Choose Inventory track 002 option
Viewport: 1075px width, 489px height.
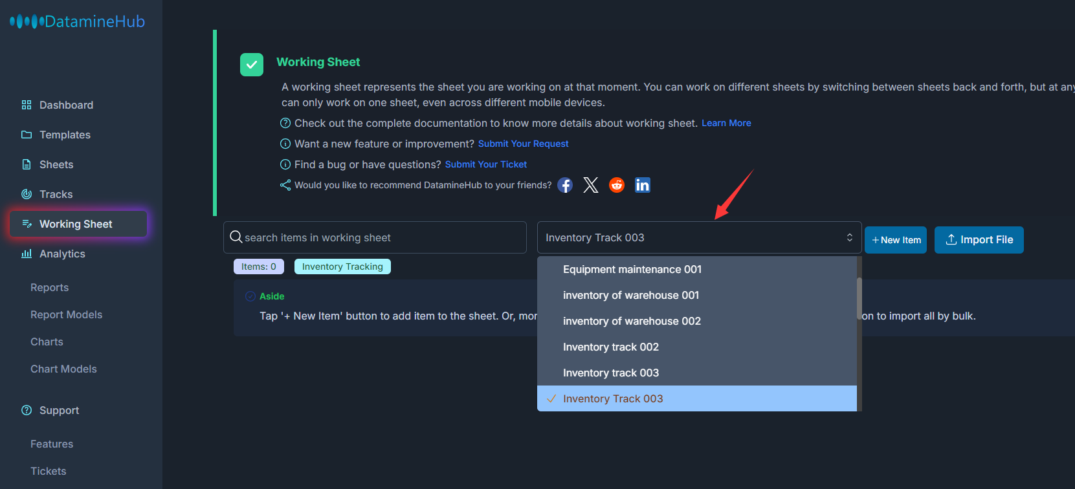pos(697,347)
